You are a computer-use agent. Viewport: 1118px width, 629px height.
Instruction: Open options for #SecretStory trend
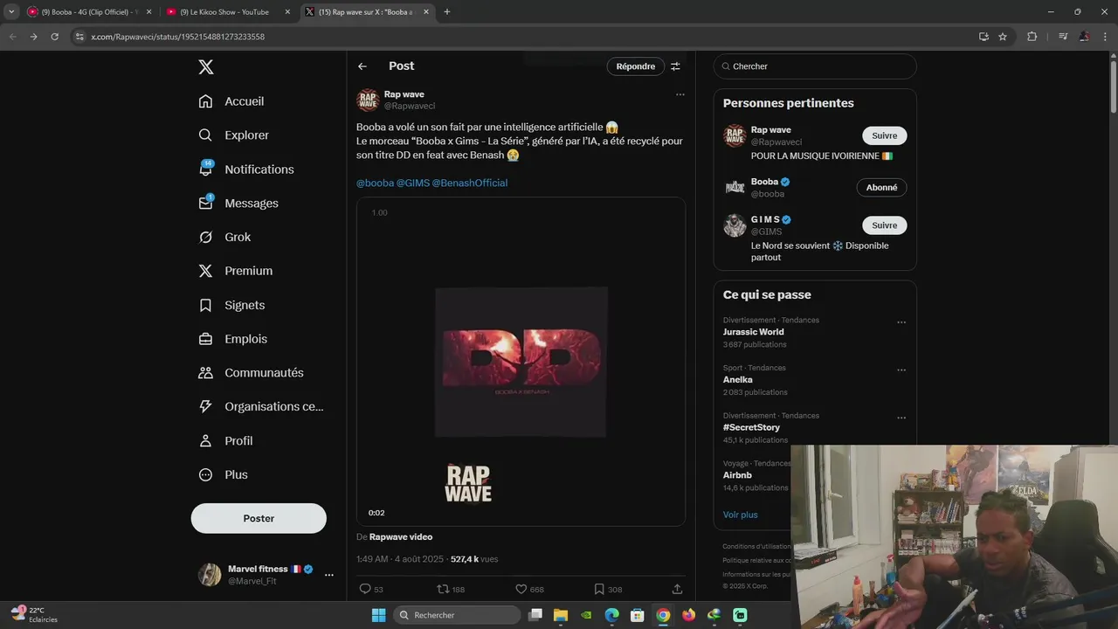click(x=901, y=418)
